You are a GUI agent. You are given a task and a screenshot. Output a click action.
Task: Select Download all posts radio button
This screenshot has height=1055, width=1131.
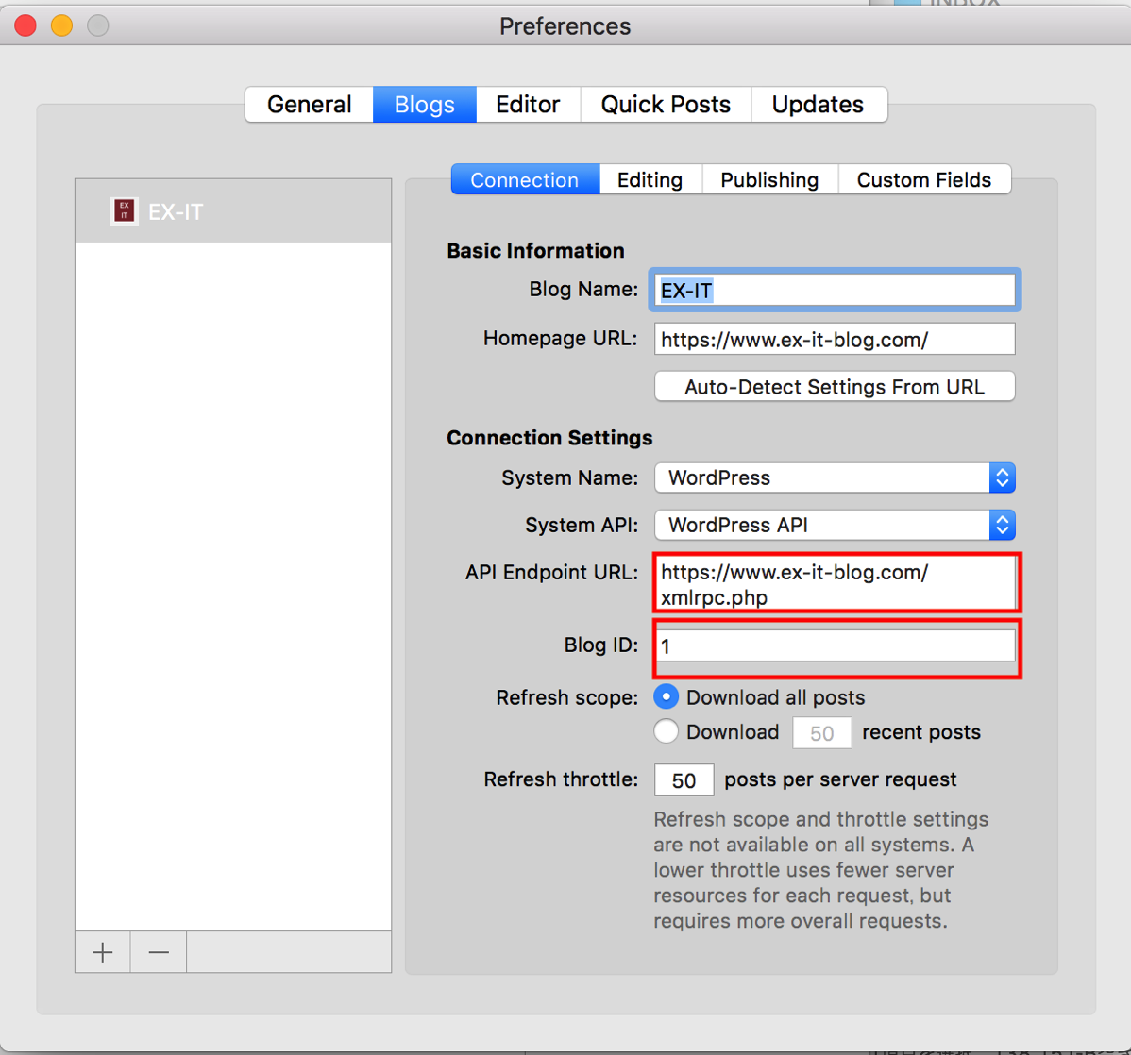(666, 696)
